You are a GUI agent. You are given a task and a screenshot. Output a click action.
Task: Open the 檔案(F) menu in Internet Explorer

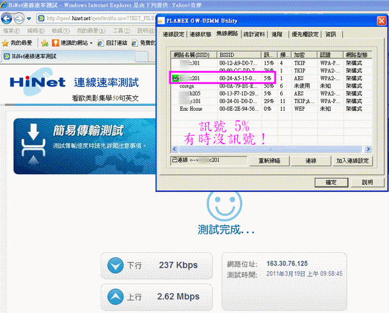(12, 31)
